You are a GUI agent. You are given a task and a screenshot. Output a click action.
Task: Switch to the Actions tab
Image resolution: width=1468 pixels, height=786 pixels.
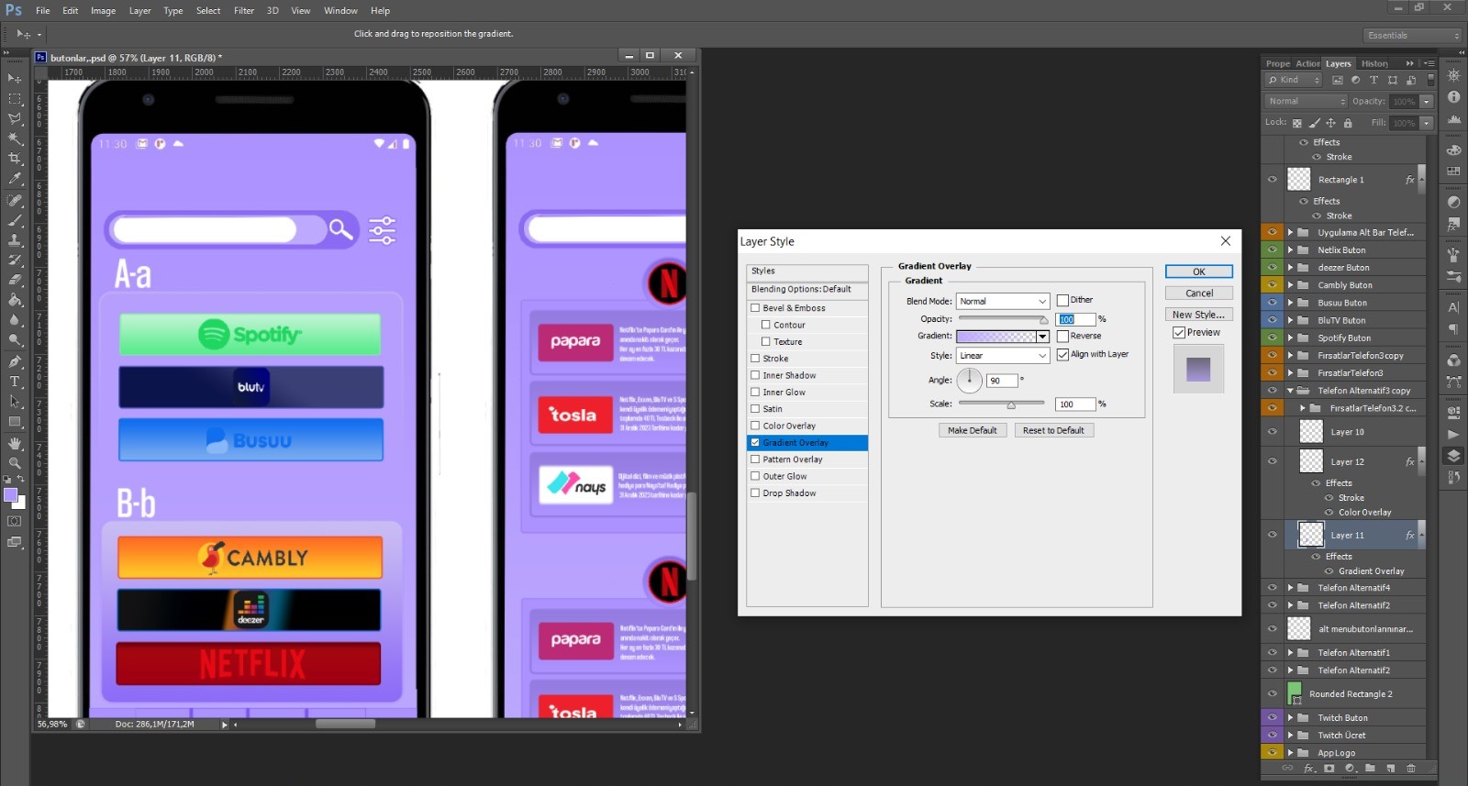coord(1307,63)
